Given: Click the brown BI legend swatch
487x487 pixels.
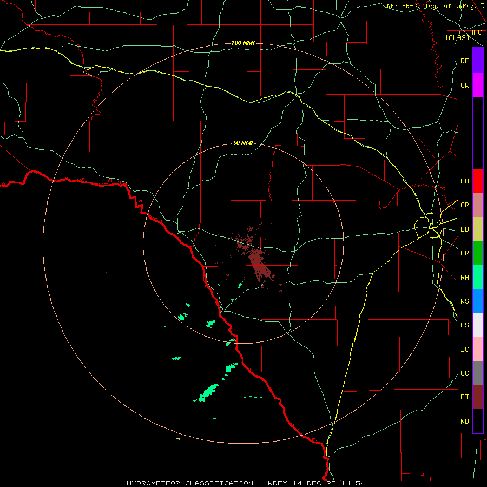Looking at the screenshot, I should [478, 397].
